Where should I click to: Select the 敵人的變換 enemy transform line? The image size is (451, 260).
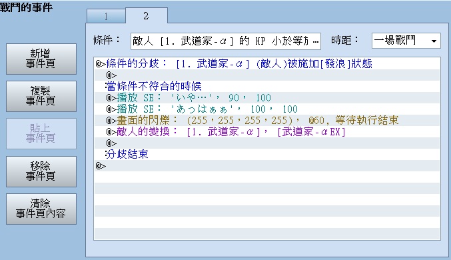(x=267, y=132)
